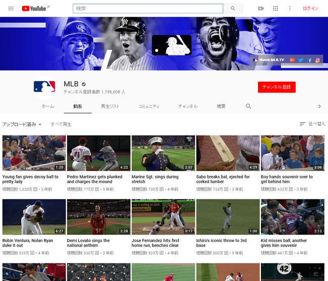Viewport: 328px width, 281px height.
Task: Open Robin Ventura, Nolan Ryan thumbnail
Action: click(34, 217)
